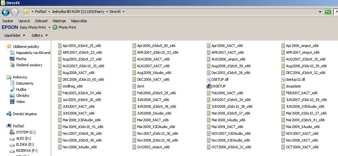Viewport: 338px width, 156px height.
Task: Select file name APR2007_XACT_x86
Action: [x=227, y=52]
